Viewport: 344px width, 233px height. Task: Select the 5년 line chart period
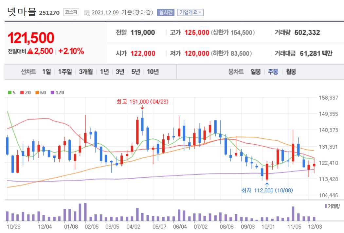click(136, 72)
